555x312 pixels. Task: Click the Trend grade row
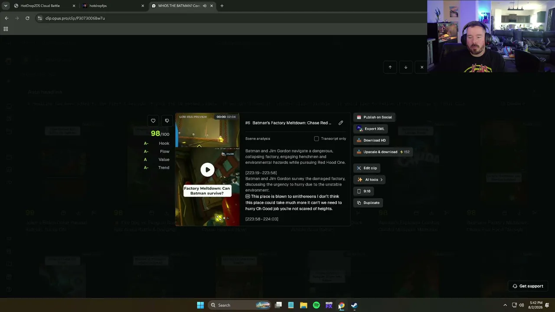coord(157,168)
